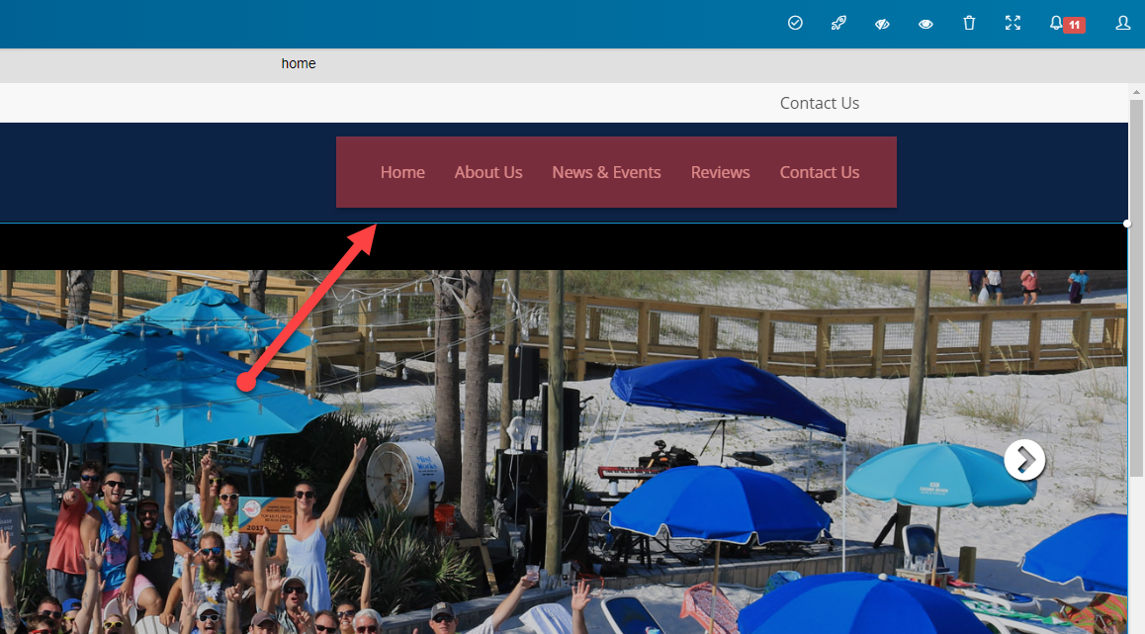Click the beach slideshow image
This screenshot has height=634, width=1145.
coord(564,452)
